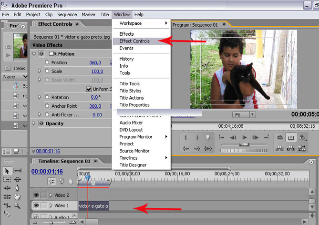Click the Loop button in the monitor

tap(280, 137)
